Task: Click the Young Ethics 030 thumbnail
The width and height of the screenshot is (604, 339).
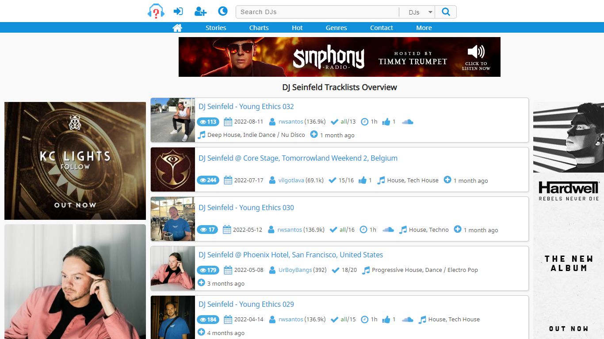Action: (173, 219)
